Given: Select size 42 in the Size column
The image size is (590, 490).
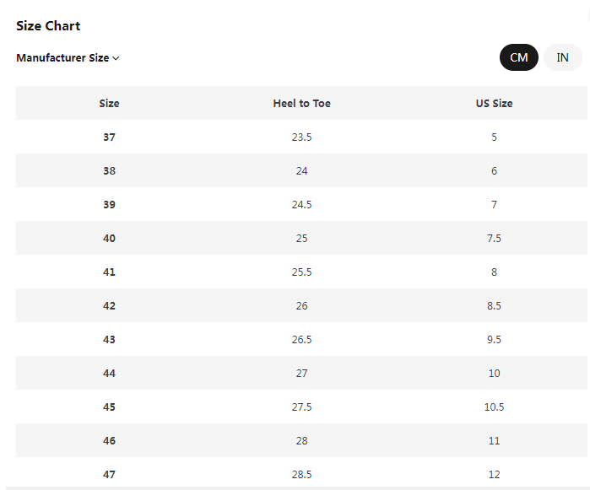Looking at the screenshot, I should pos(109,306).
